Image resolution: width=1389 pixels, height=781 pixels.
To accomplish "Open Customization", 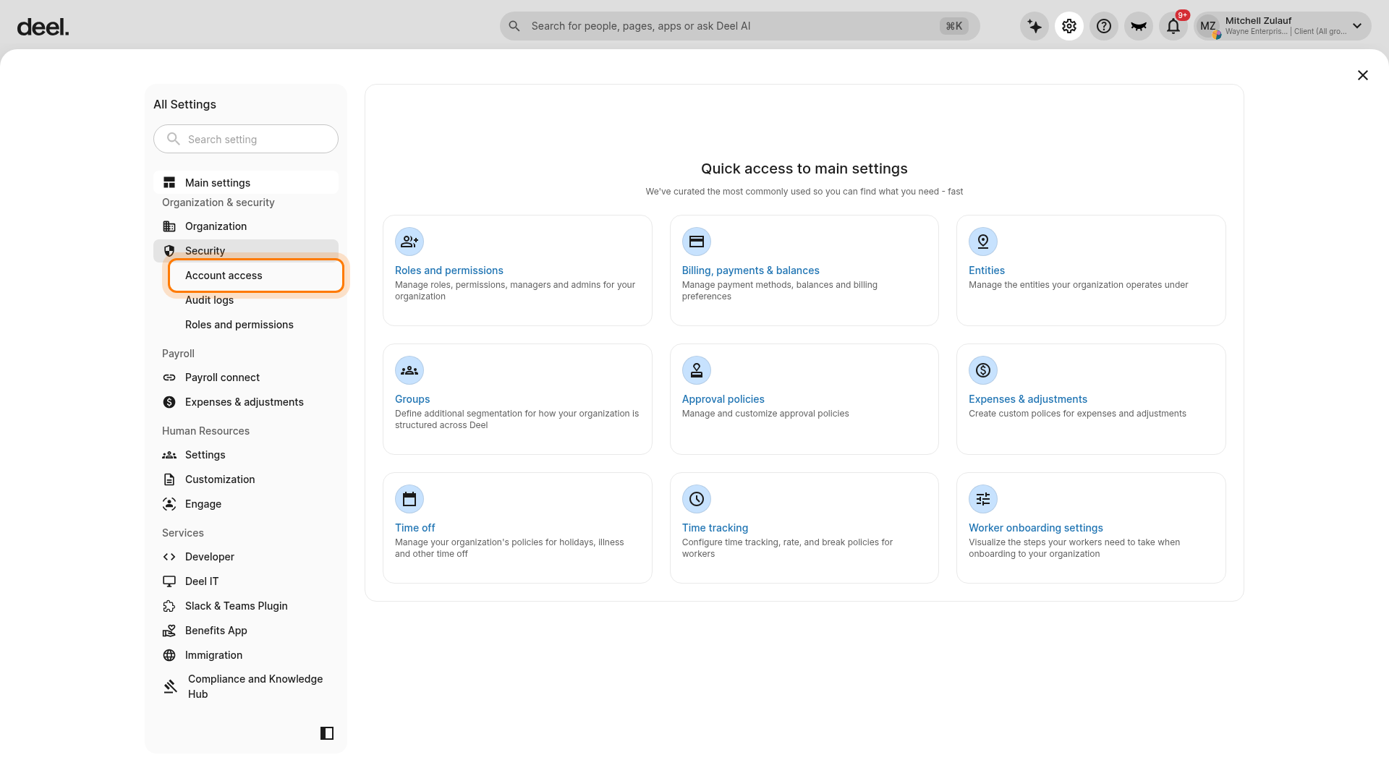I will [x=246, y=479].
